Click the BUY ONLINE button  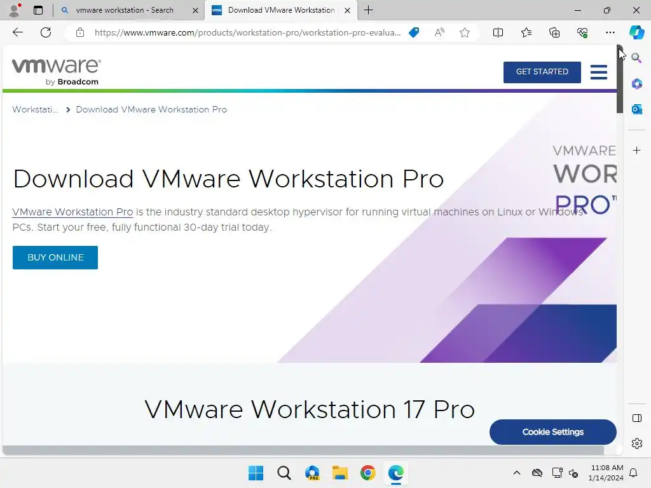pos(55,257)
